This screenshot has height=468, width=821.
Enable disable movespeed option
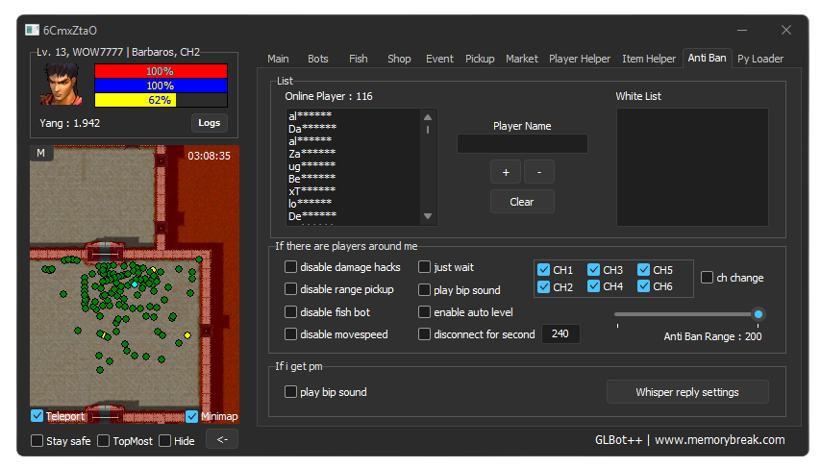coord(290,334)
